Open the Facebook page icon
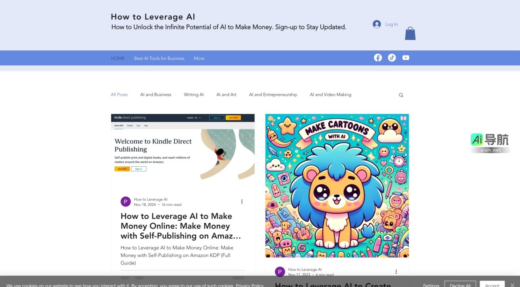This screenshot has height=287, width=520. [x=377, y=58]
